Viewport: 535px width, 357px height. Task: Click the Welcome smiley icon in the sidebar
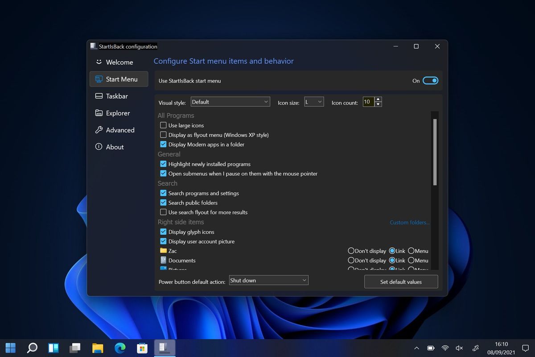click(x=99, y=62)
